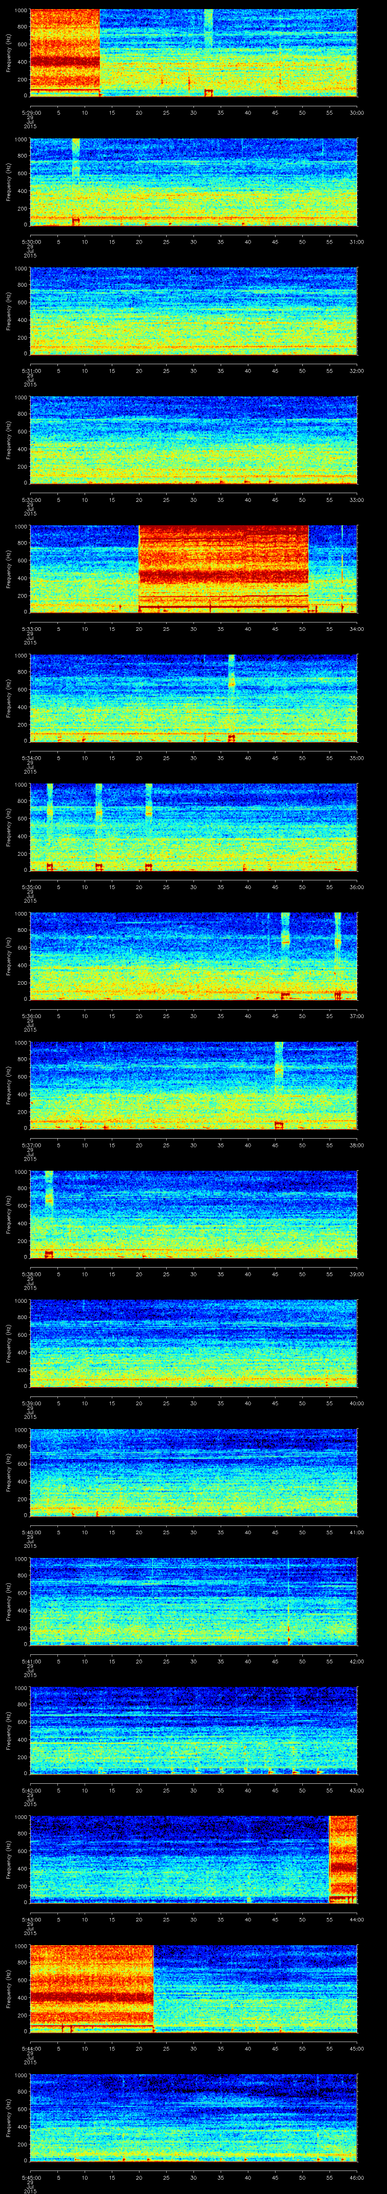Select the spectrogram panel starting at 5:40:00

coord(193,1472)
